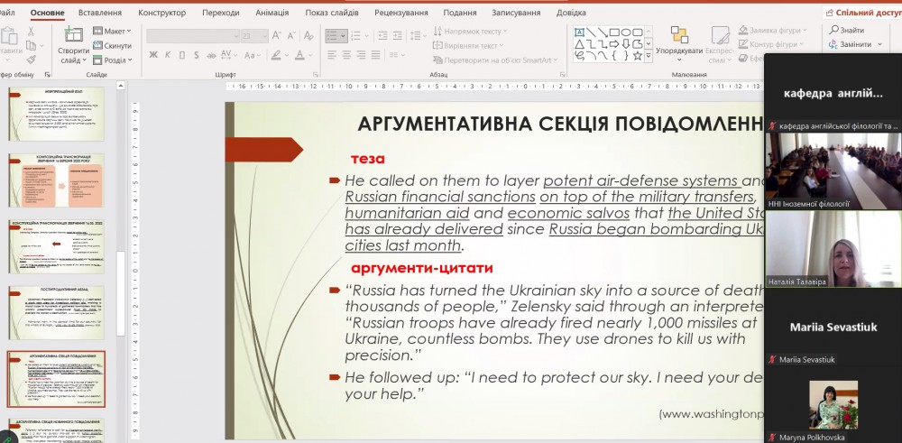Image resolution: width=902 pixels, height=443 pixels.
Task: Increase font size with the A^ icon
Action: click(277, 36)
